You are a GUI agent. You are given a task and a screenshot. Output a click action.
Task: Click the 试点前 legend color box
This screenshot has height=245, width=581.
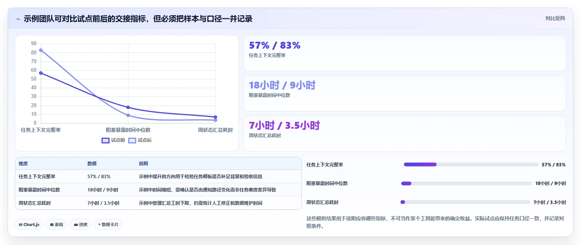point(106,140)
